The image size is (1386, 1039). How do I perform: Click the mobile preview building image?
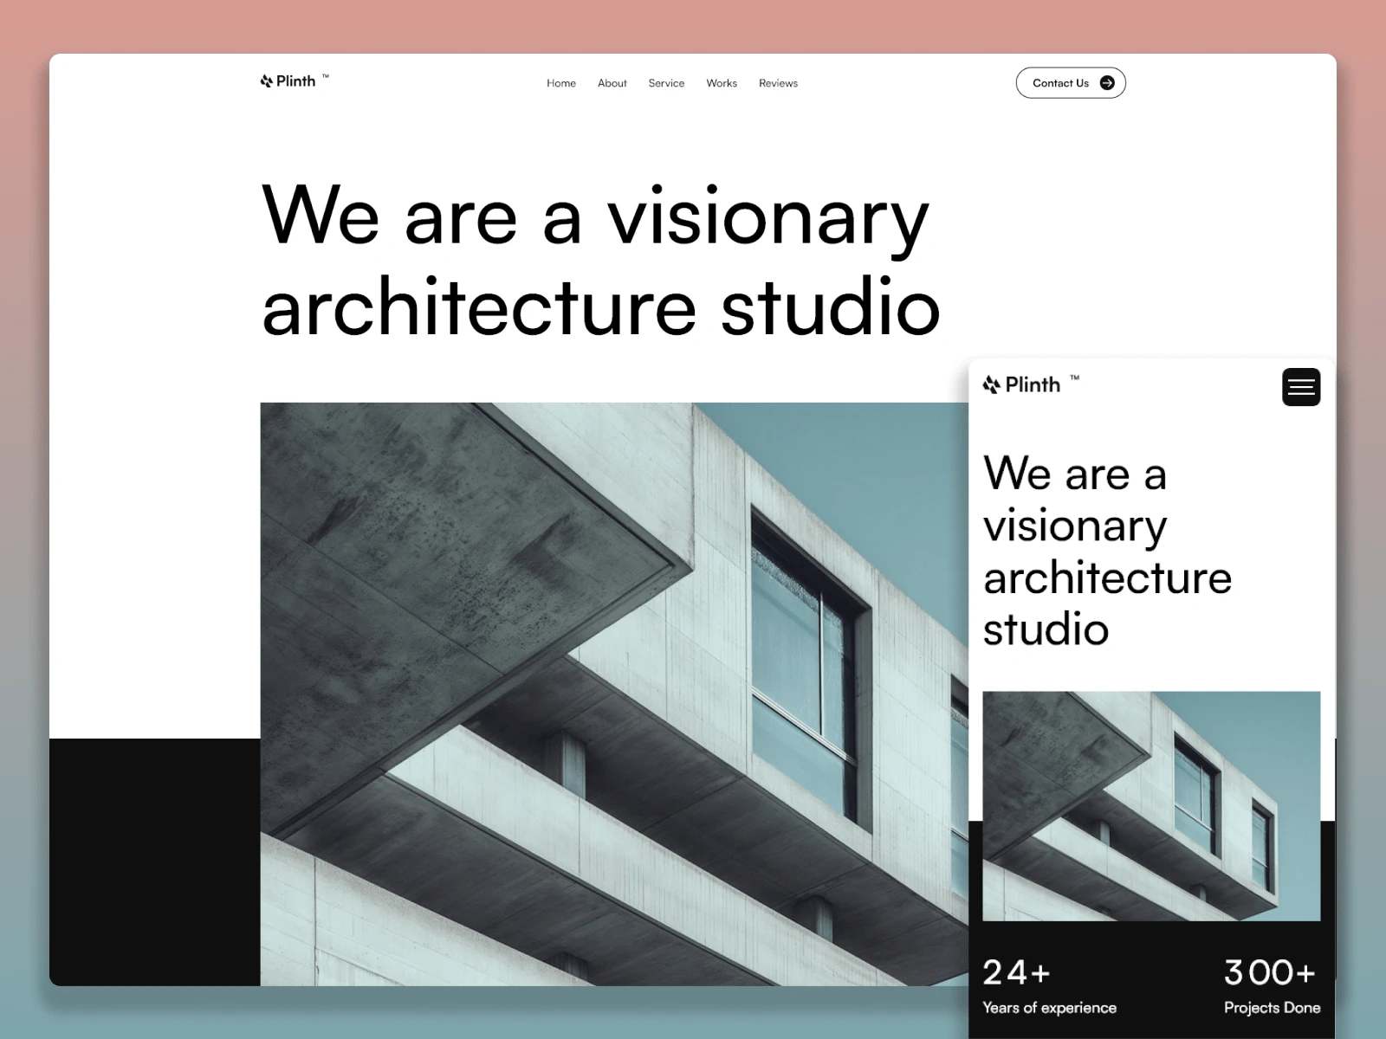pyautogui.click(x=1150, y=805)
